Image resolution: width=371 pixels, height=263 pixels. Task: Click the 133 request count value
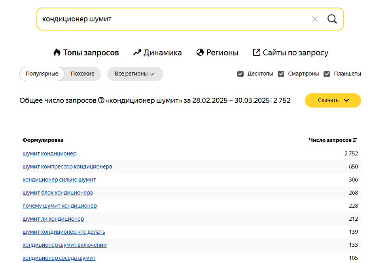click(353, 245)
